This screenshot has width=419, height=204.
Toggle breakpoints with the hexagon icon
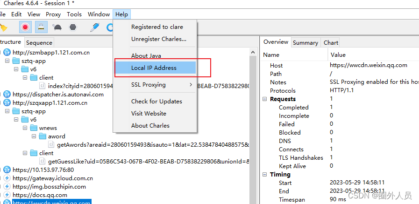(73, 27)
